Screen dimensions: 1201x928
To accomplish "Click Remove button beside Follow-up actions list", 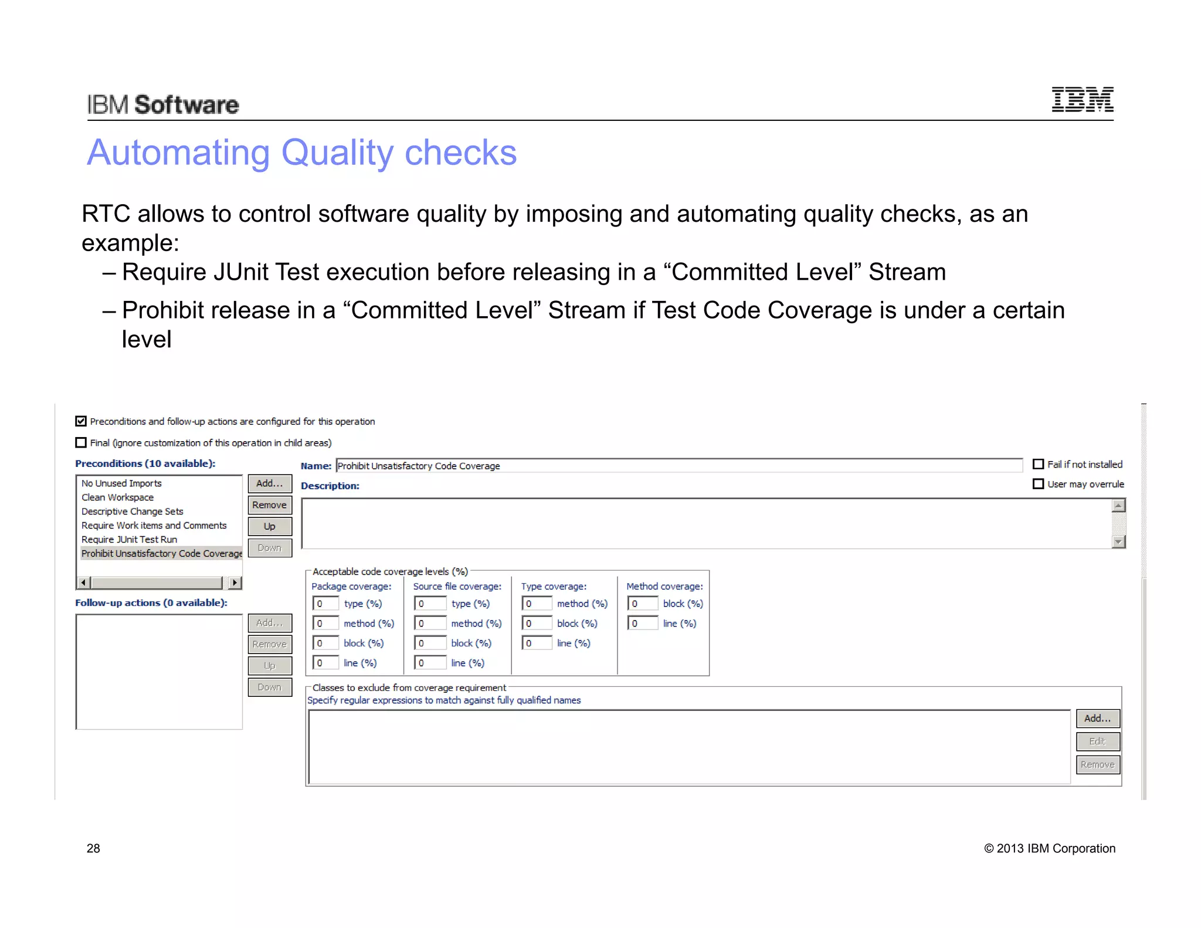I will click(x=270, y=644).
